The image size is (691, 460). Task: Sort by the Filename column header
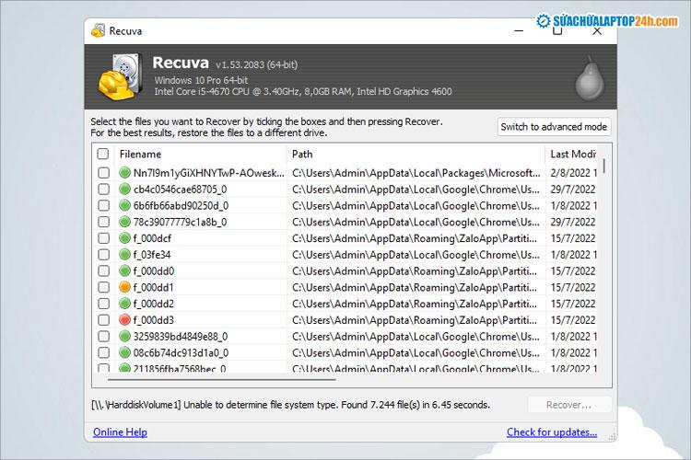coord(201,154)
